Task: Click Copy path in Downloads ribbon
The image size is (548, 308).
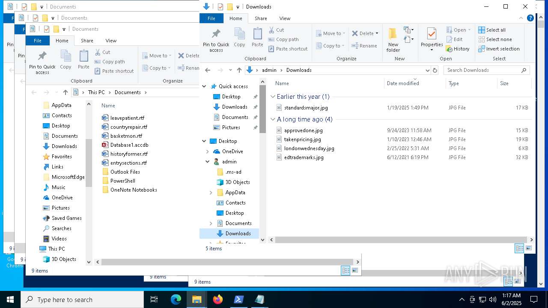Action: tap(283, 39)
